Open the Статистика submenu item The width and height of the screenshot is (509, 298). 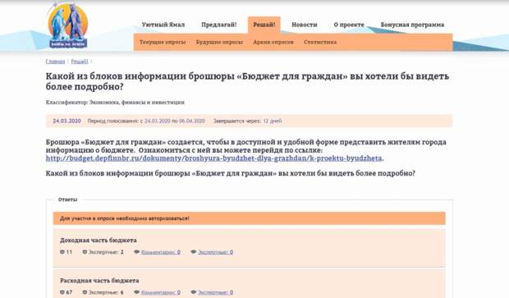tap(320, 42)
